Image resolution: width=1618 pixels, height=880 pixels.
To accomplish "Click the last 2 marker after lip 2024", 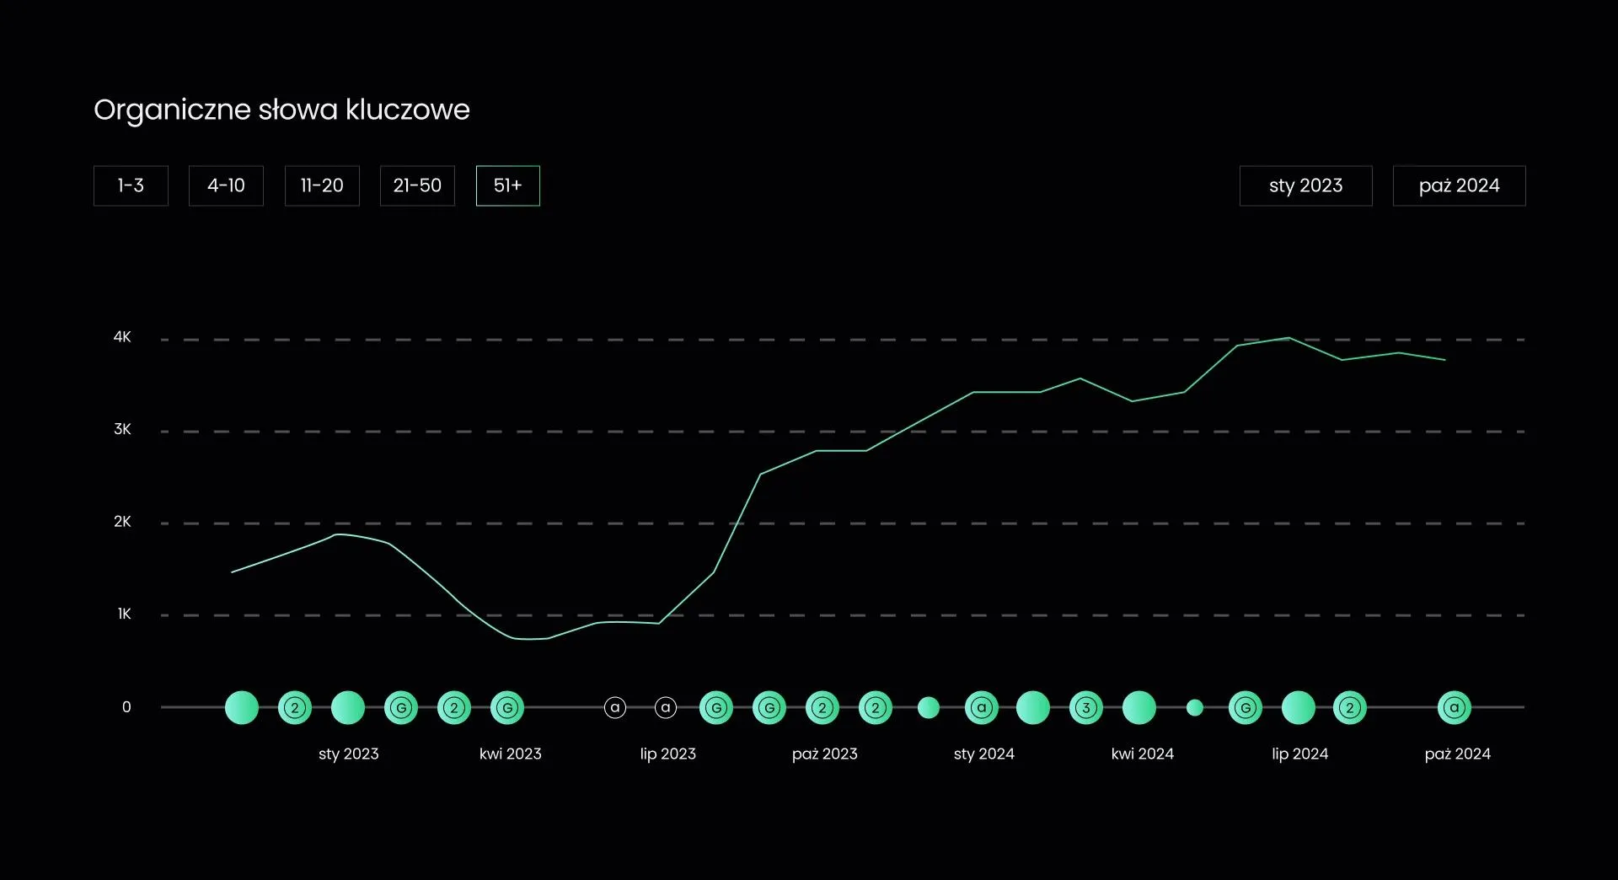I will 1350,708.
